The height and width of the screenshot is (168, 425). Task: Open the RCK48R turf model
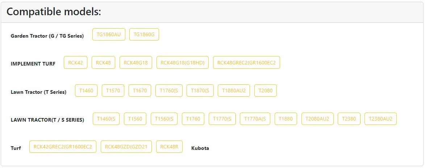[x=169, y=147]
